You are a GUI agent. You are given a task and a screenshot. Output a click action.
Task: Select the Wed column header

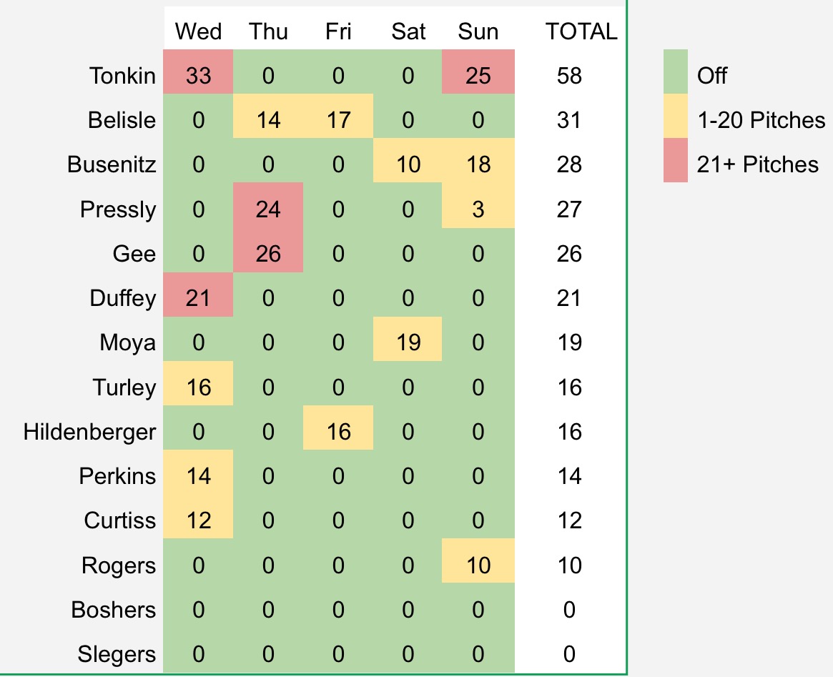[198, 31]
